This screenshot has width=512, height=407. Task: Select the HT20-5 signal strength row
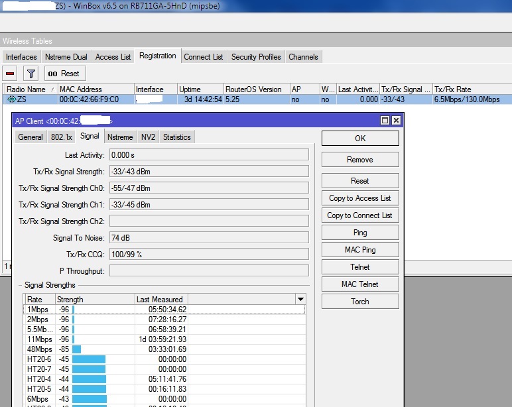click(164, 389)
